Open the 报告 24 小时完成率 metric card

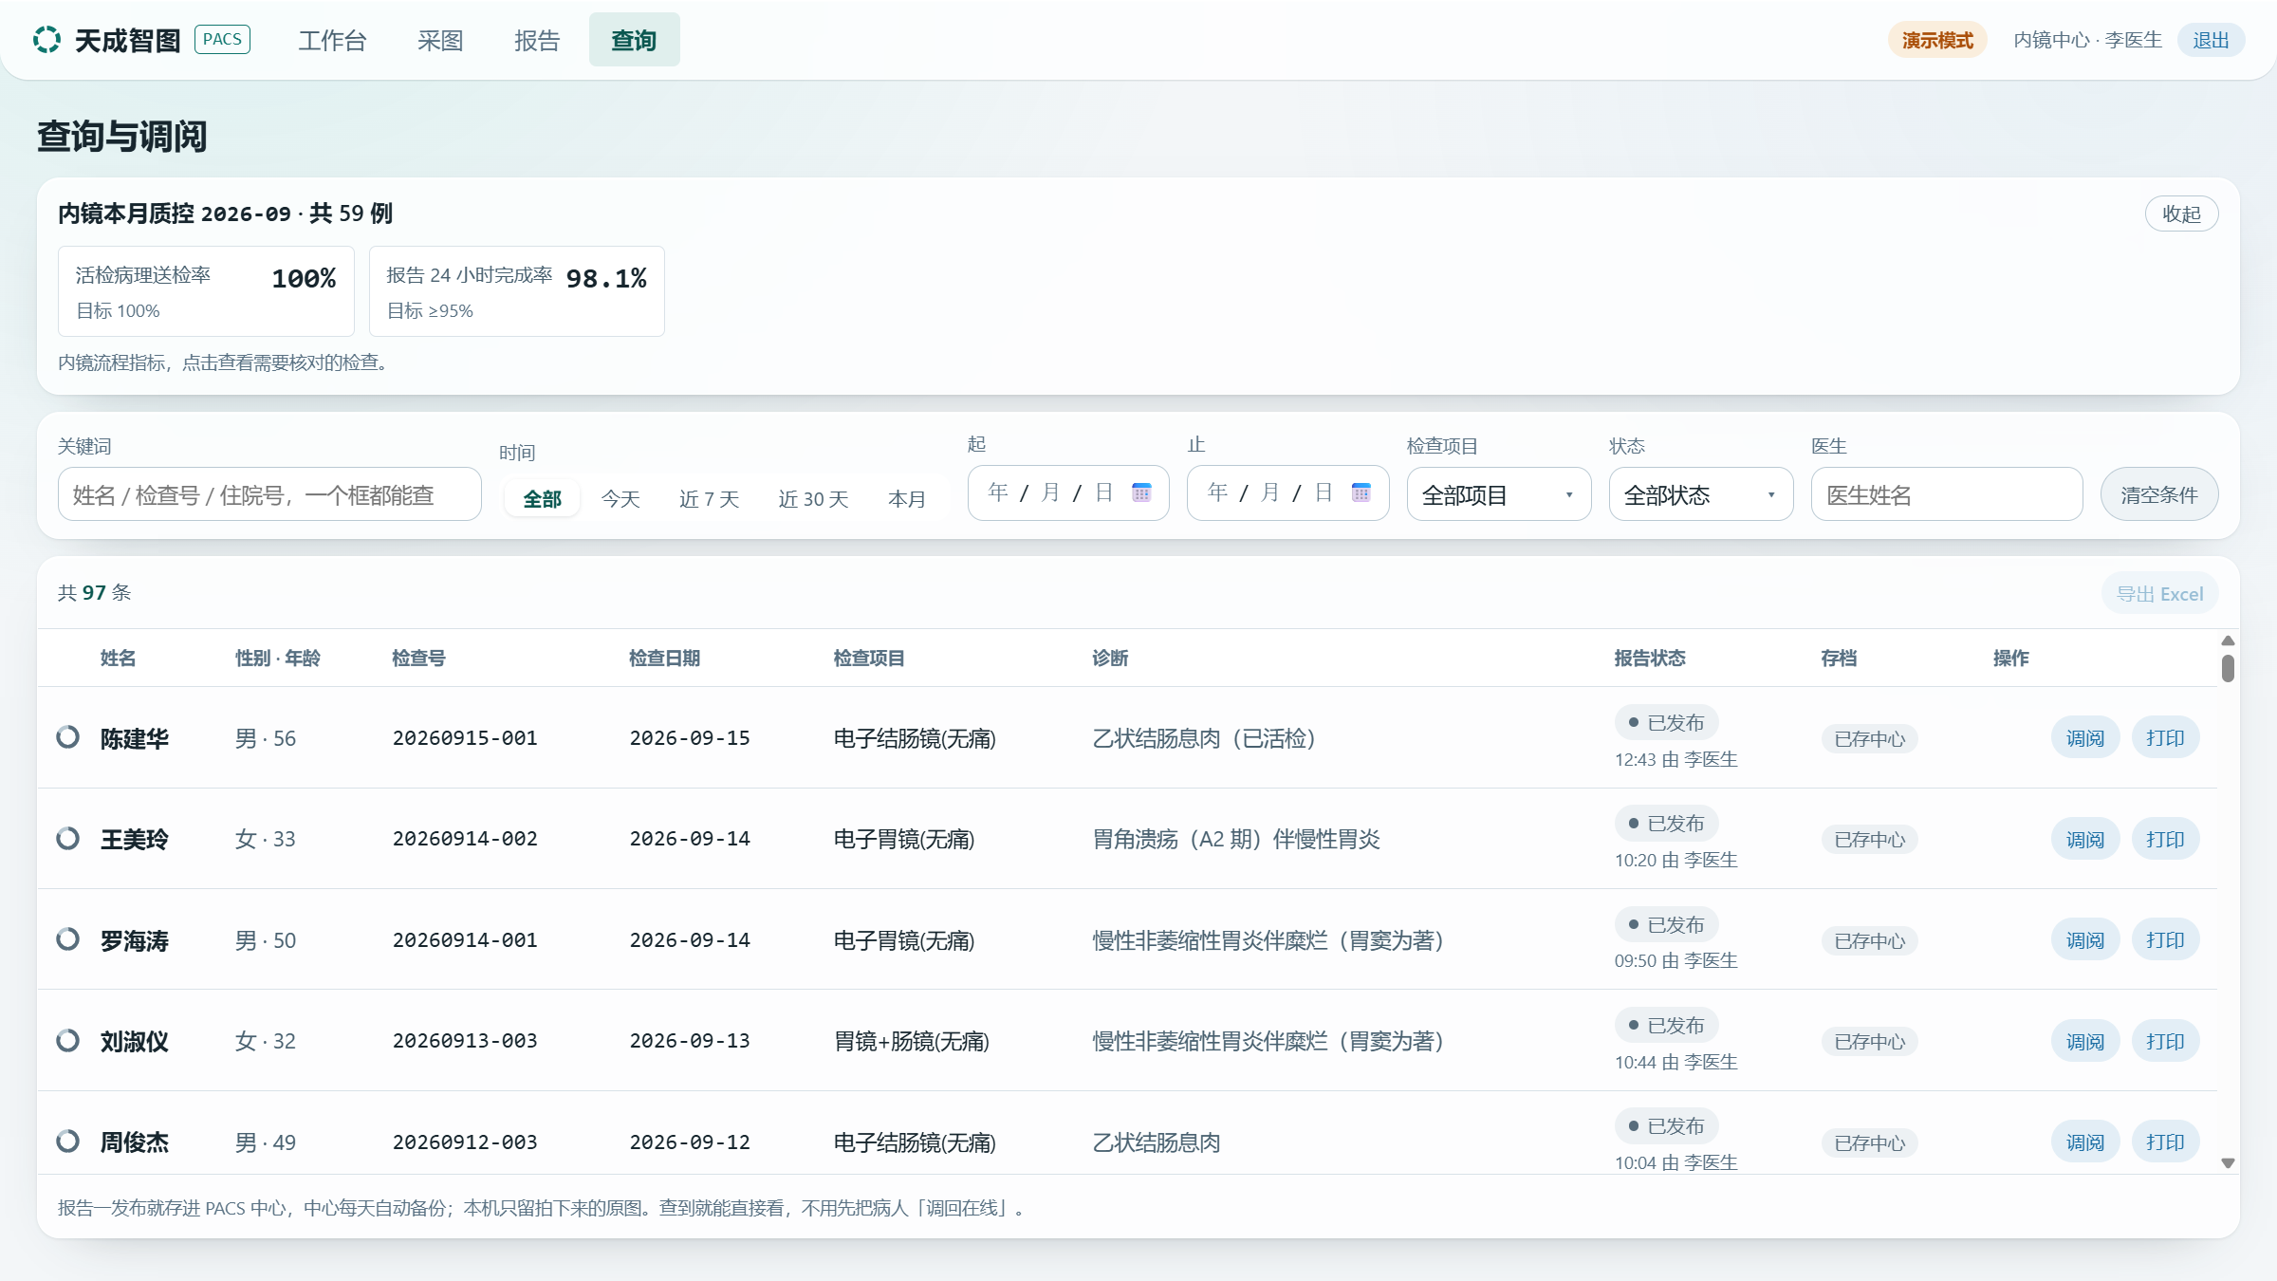coord(516,290)
